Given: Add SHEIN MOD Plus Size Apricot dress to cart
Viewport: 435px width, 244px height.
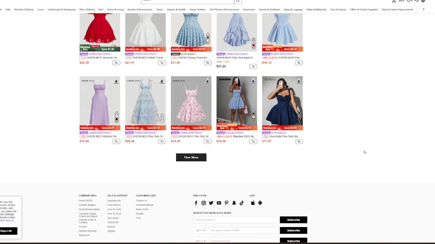Looking at the screenshot, I should (x=253, y=66).
